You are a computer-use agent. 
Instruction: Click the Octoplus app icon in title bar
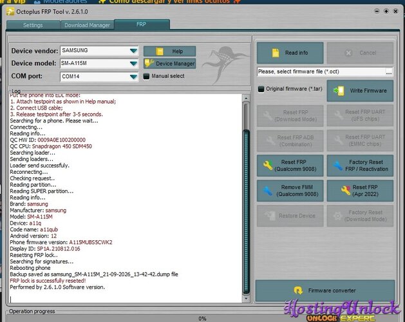[10, 12]
